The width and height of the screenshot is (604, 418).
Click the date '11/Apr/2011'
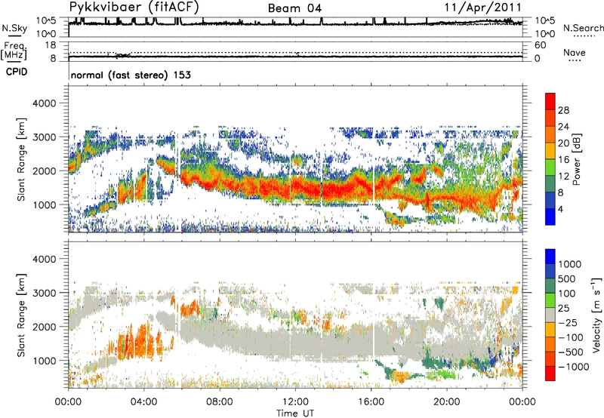tap(483, 8)
